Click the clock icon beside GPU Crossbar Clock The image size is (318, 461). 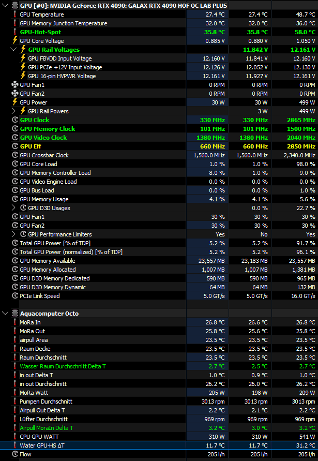(x=14, y=155)
